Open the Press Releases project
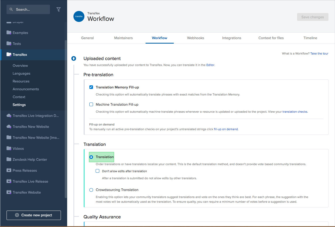Screen dimensions: 335x227 pos(25,170)
